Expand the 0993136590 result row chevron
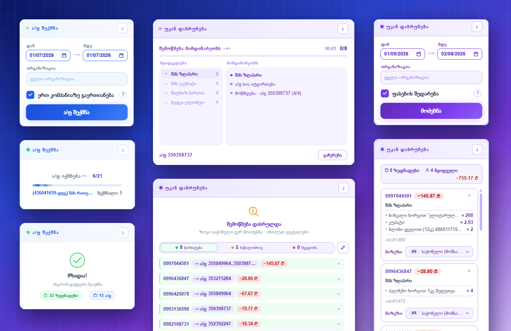Screen dimensions: 511x331 point(339,309)
